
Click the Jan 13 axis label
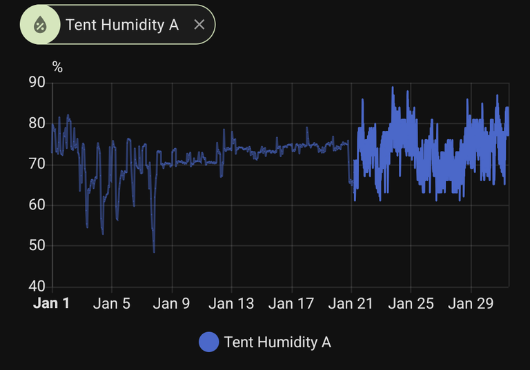click(x=231, y=303)
